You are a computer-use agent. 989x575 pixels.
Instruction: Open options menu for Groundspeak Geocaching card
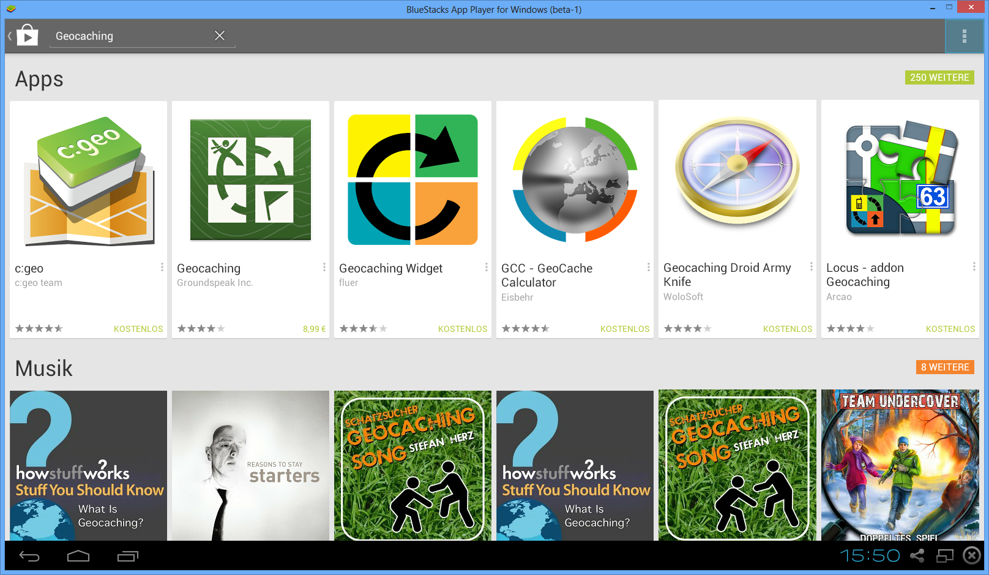coord(324,267)
